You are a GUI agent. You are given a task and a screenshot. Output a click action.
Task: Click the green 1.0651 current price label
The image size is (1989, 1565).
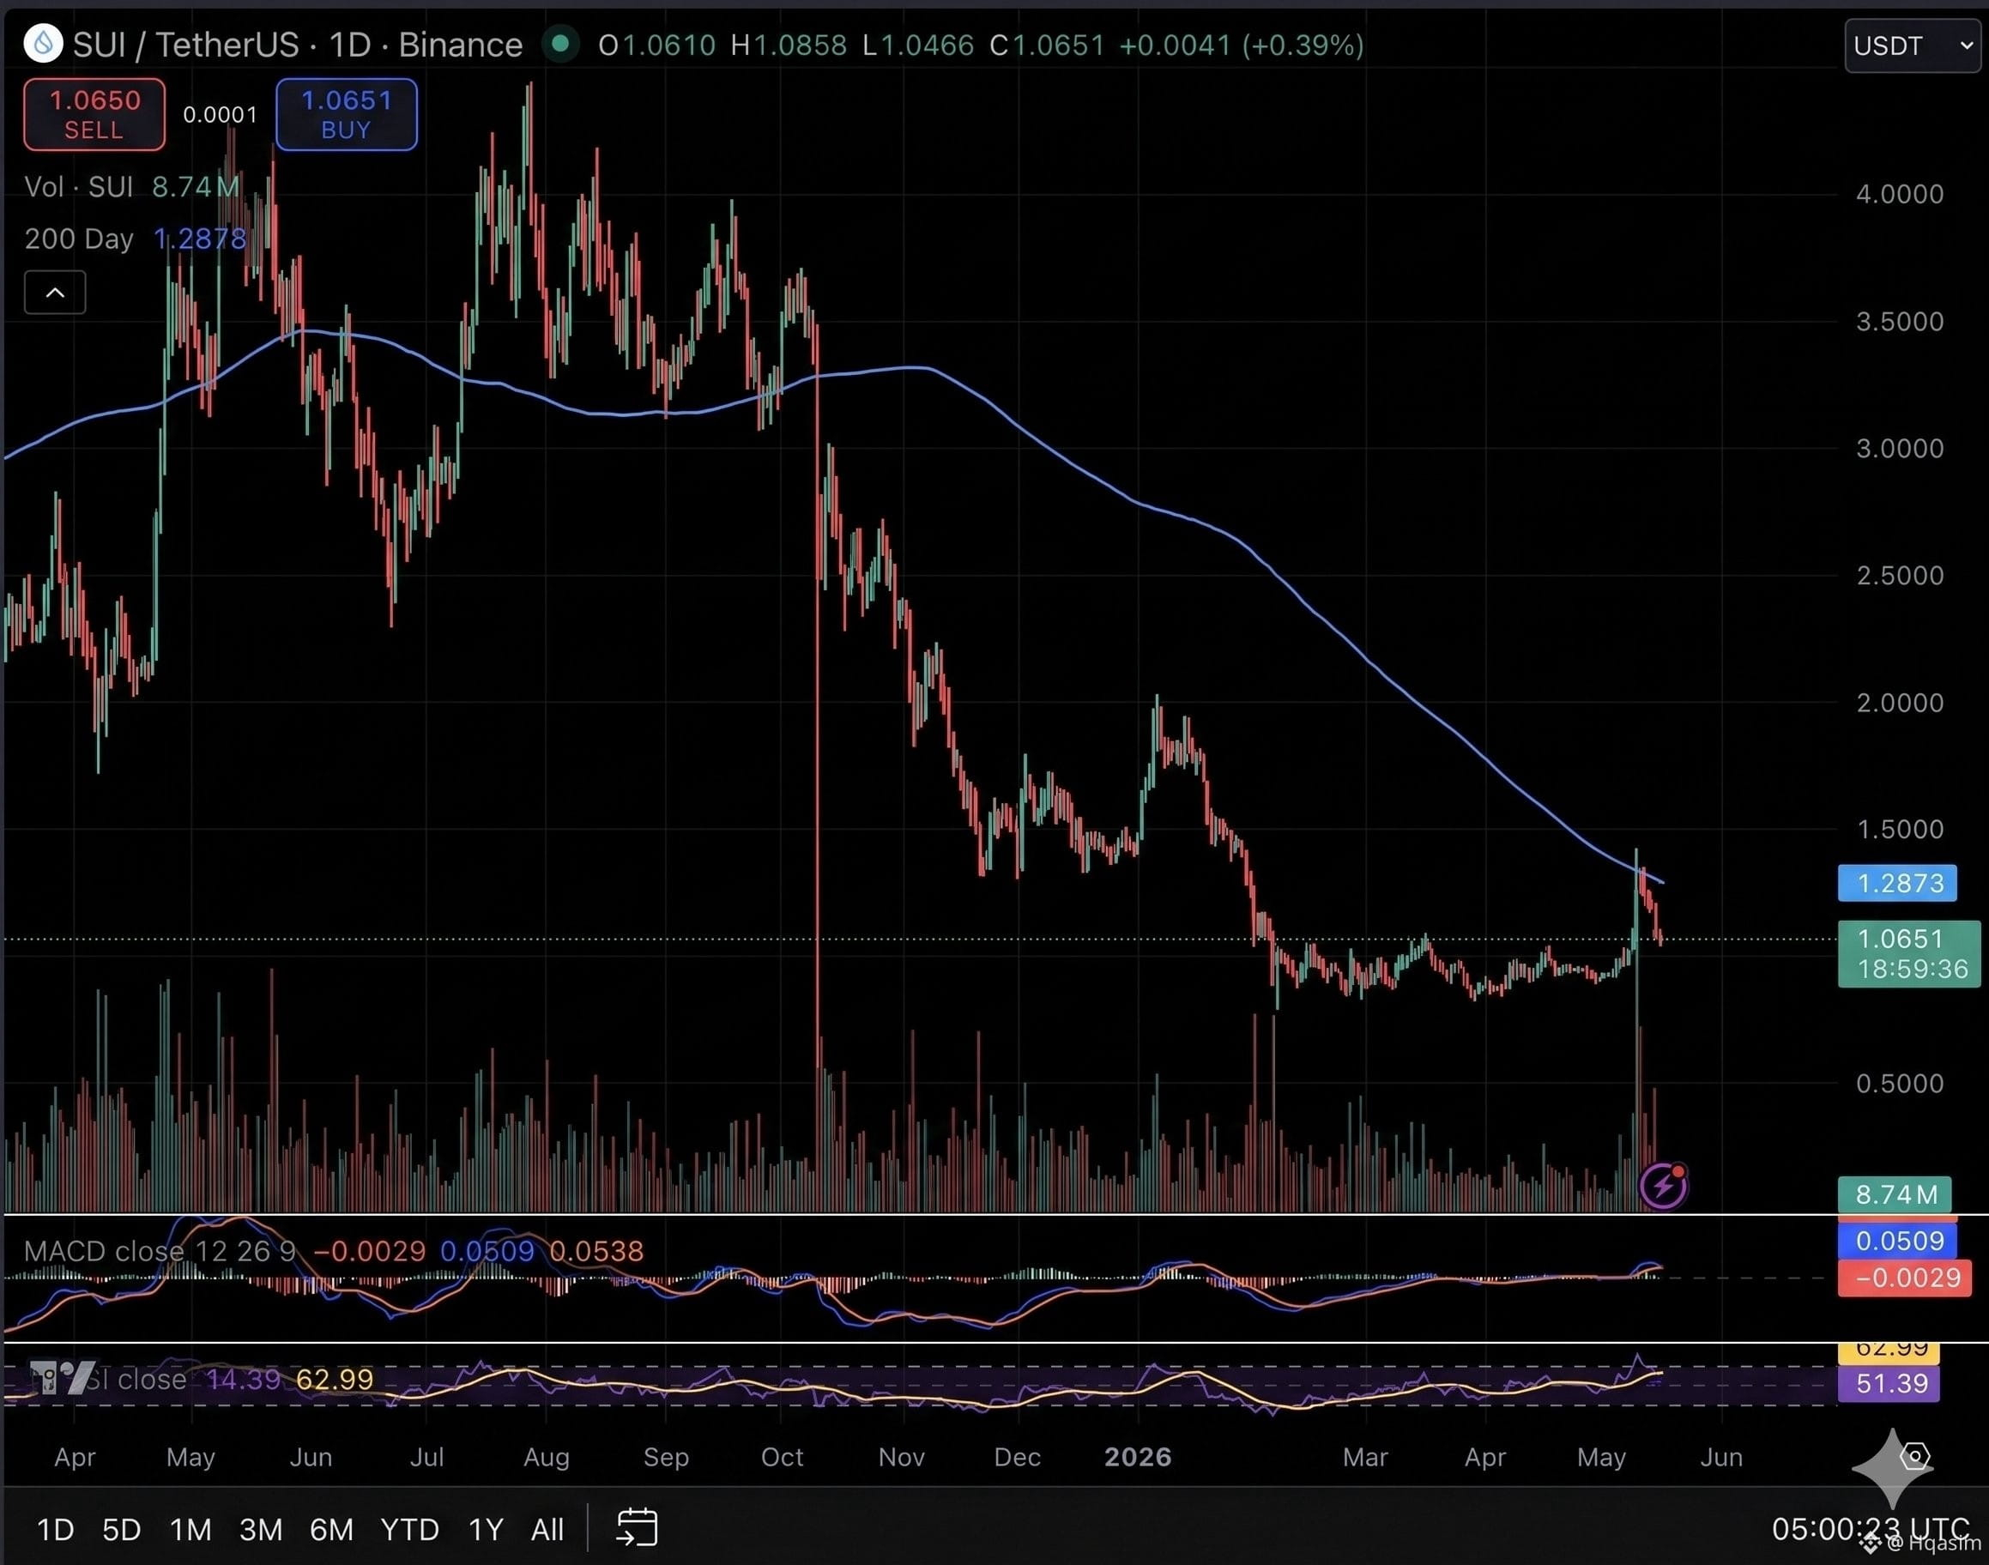click(x=1909, y=954)
